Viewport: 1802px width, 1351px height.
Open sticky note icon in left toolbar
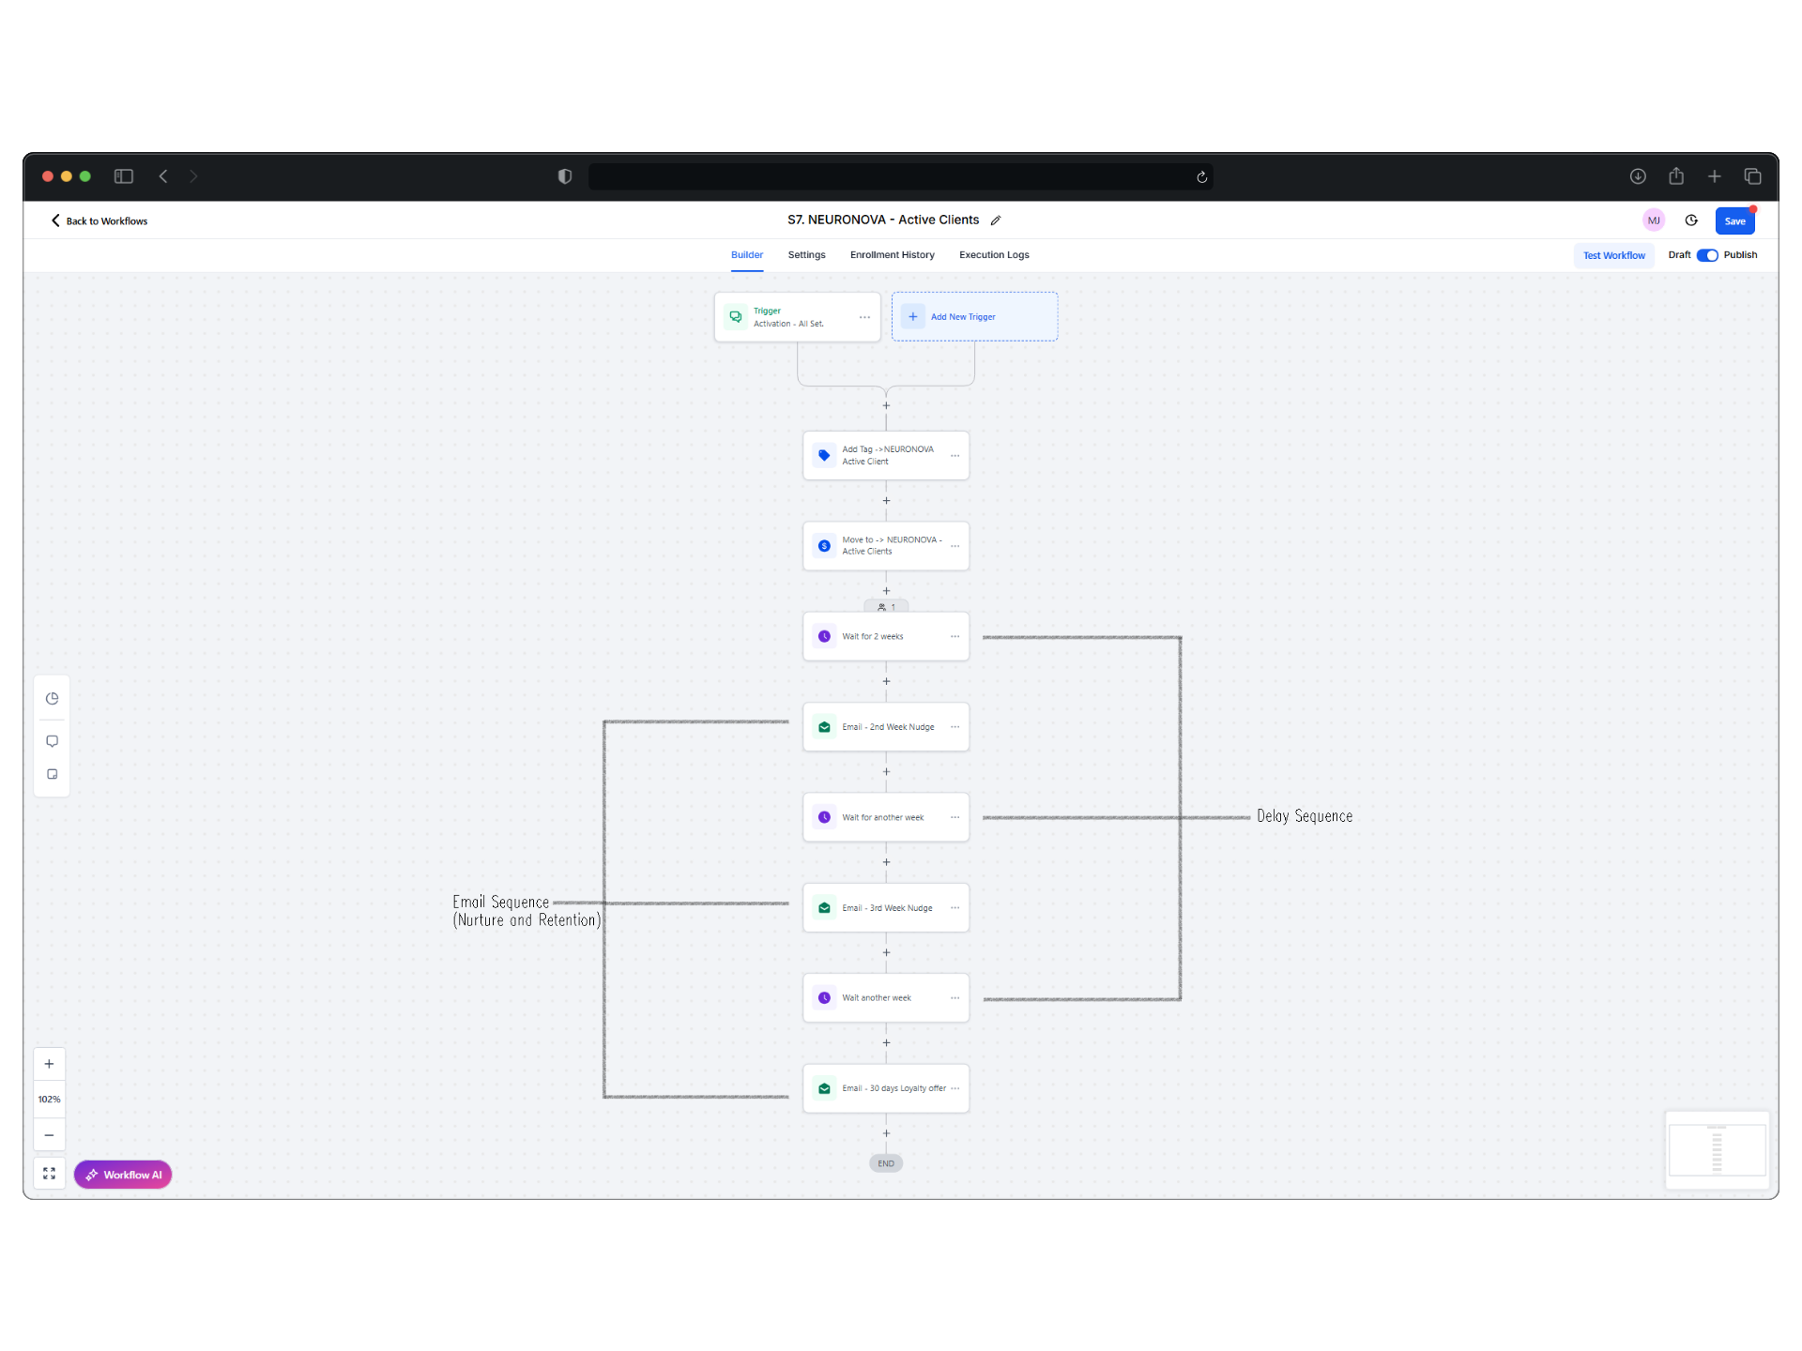pos(52,774)
